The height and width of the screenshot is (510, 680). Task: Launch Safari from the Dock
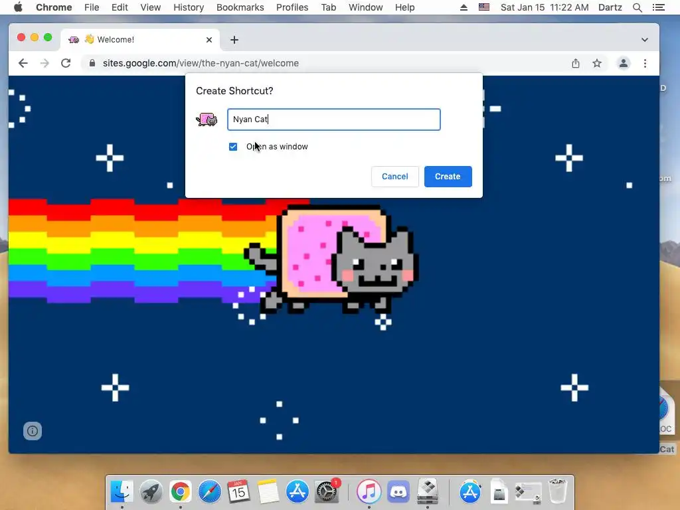(x=209, y=491)
